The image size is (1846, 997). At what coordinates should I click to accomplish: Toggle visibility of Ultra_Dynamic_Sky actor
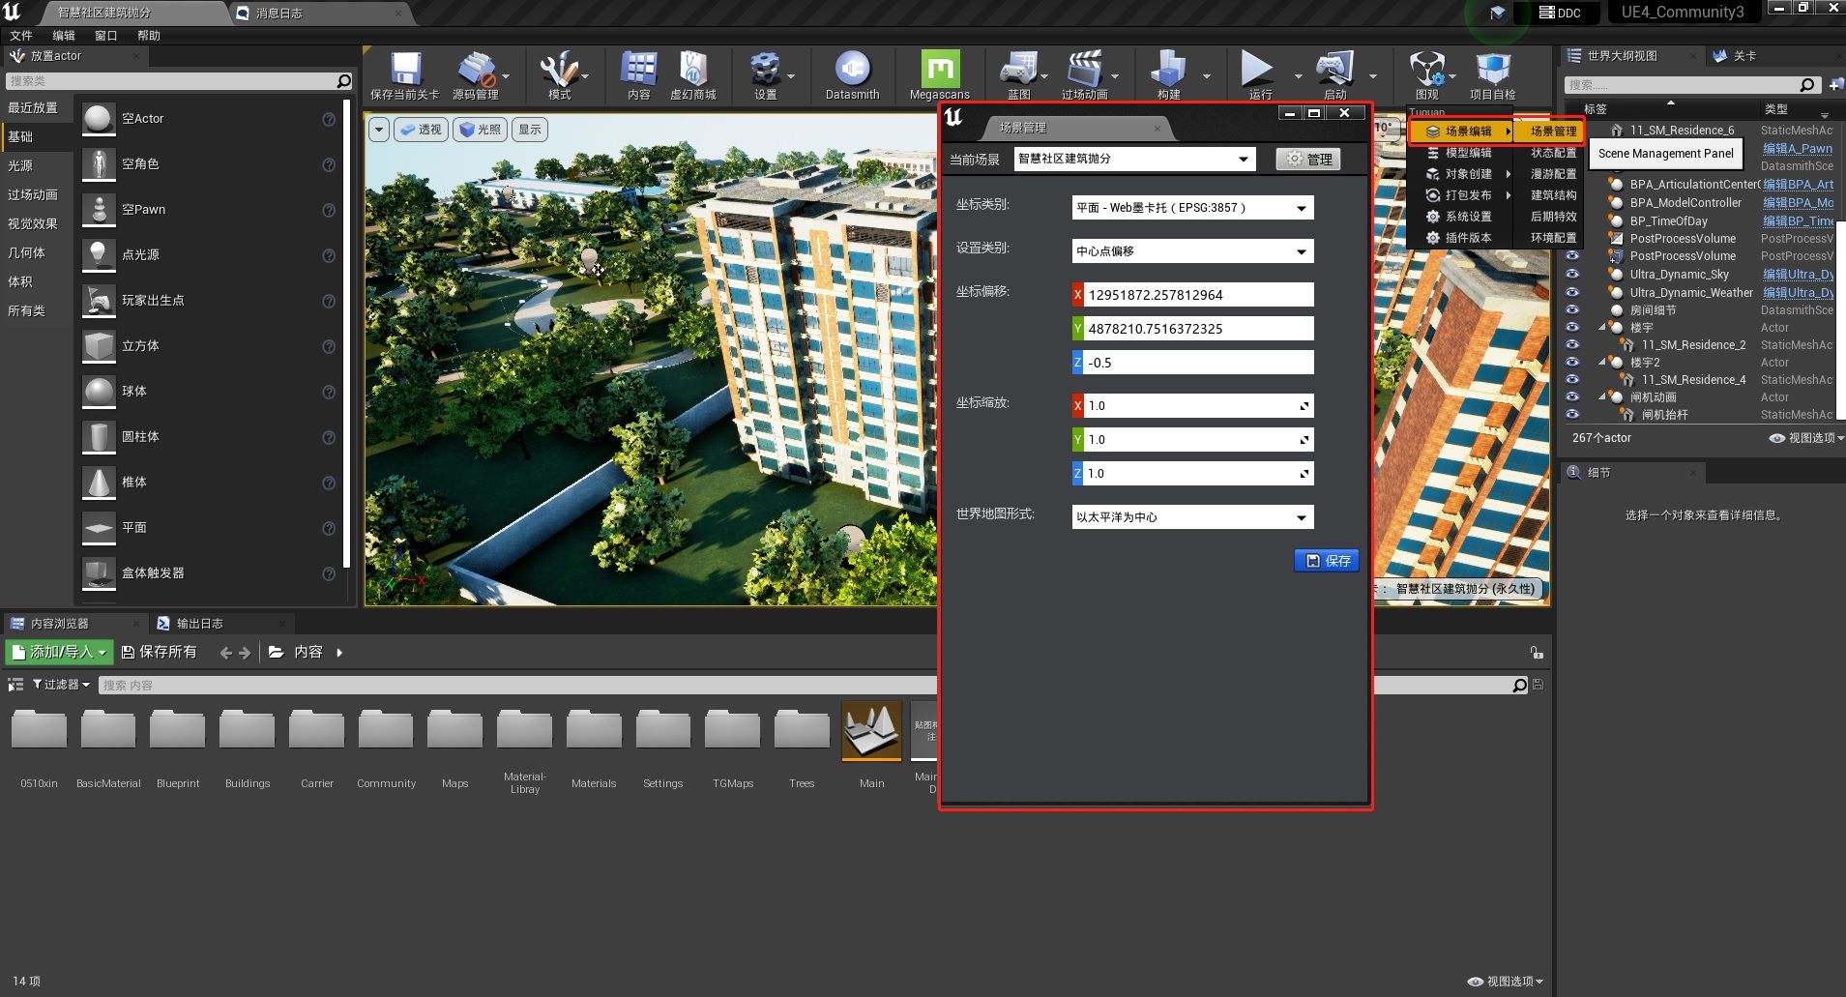point(1572,275)
